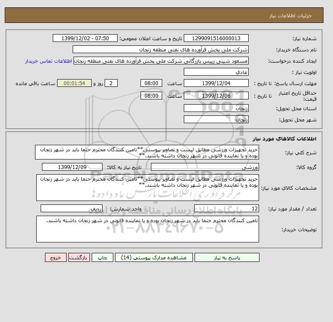The height and width of the screenshot is (322, 333).
Task: Click the اطلاعات کالاهای مورد نیاز section heading
Action: pos(285,139)
